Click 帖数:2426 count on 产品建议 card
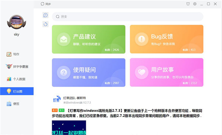The height and width of the screenshot is (135, 222). (x=112, y=50)
